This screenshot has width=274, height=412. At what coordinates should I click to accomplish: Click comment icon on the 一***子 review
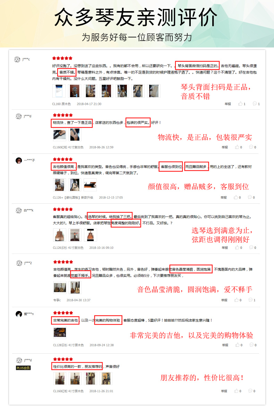pyautogui.click(x=250, y=197)
